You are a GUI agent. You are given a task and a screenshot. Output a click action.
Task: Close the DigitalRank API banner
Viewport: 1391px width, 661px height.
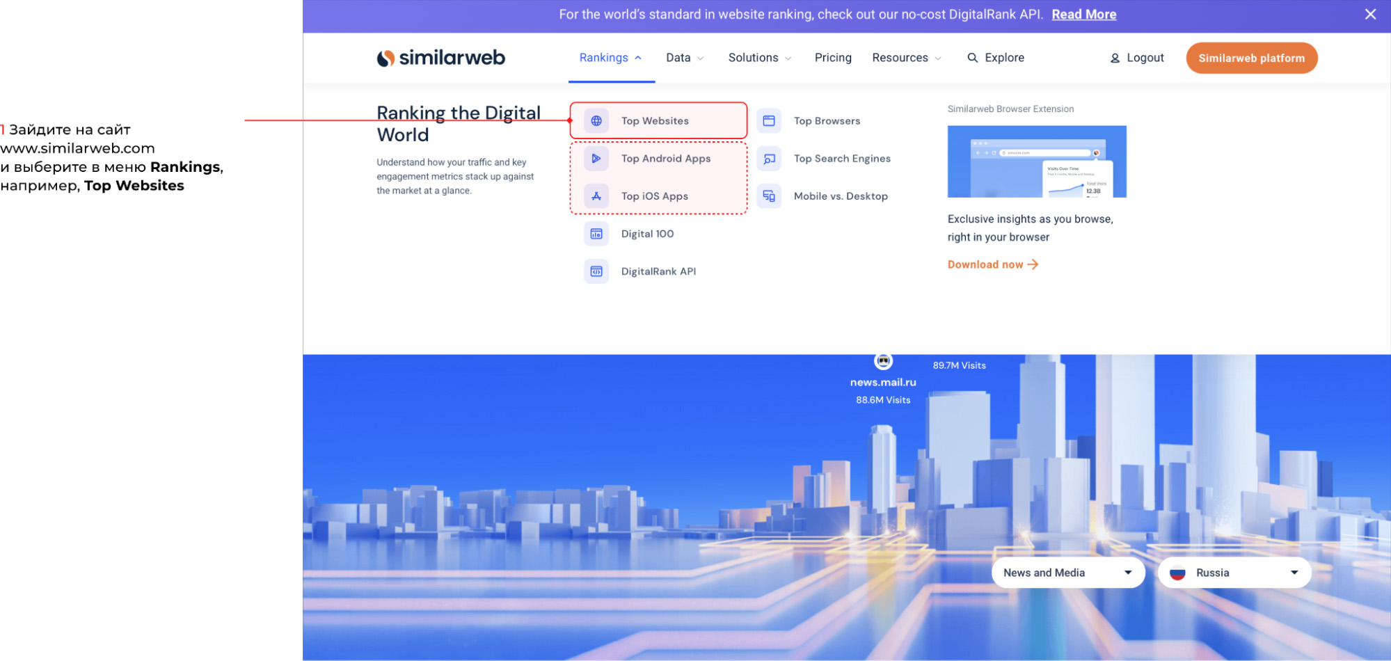1370,14
